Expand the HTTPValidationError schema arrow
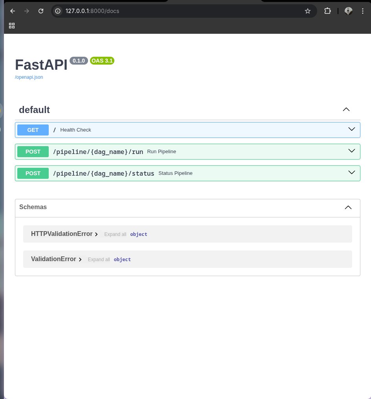The width and height of the screenshot is (371, 399). pos(96,234)
